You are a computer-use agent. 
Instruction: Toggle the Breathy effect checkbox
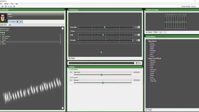coord(149,64)
